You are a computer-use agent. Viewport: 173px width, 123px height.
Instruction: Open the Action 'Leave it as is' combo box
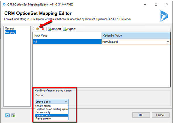click(x=52, y=101)
